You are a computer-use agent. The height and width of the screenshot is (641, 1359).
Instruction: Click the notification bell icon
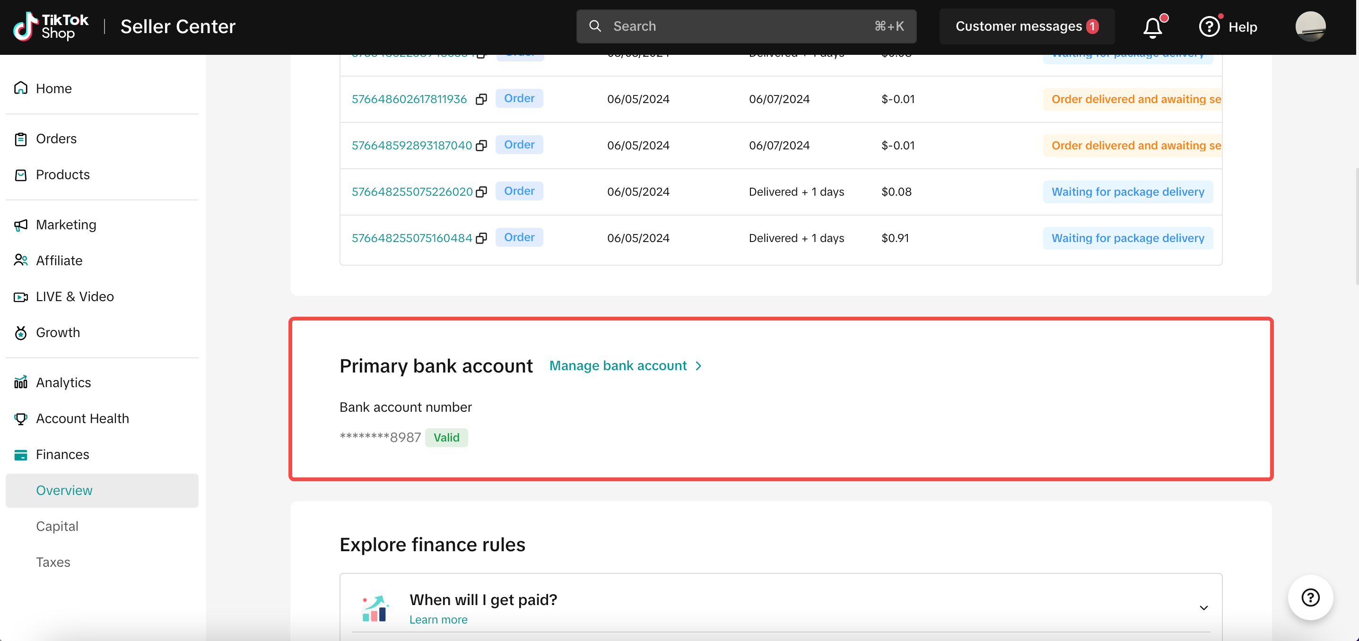point(1152,27)
